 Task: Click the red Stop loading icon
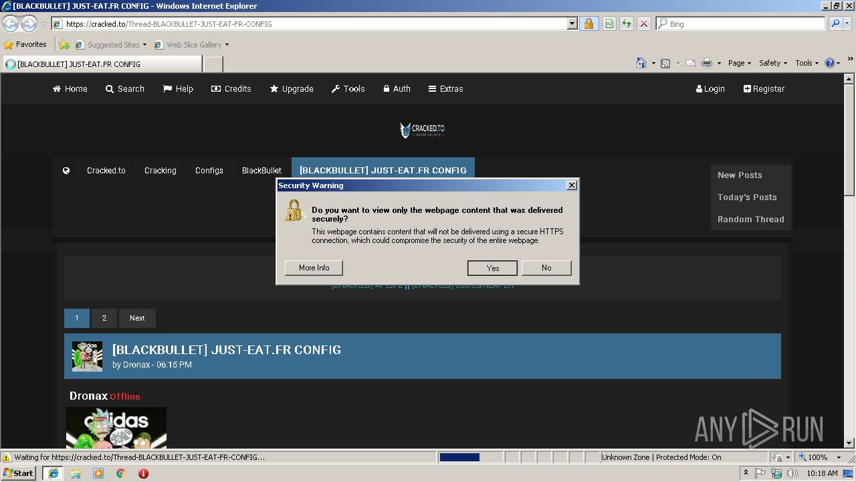tap(644, 23)
